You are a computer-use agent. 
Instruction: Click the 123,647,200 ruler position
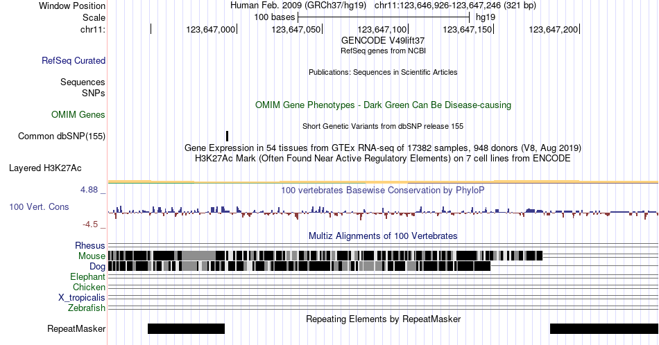554,29
